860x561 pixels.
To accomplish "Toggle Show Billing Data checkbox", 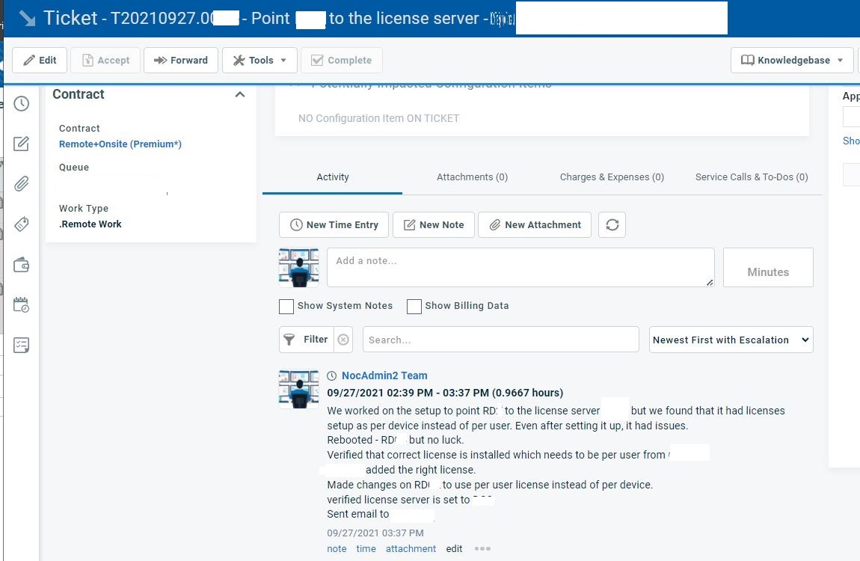I will point(414,307).
